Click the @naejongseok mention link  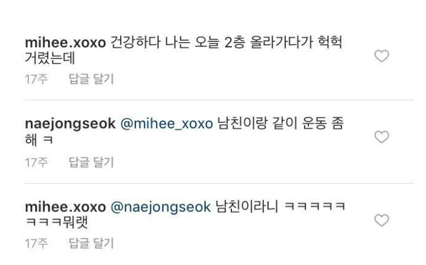pos(160,207)
